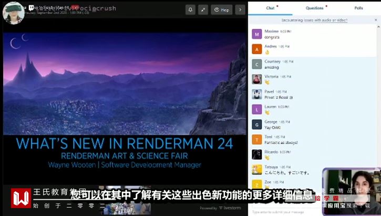Screen dimensions: 381x216
Task: Click the thumbs-up emoji in Andres's message
Action: (267, 52)
